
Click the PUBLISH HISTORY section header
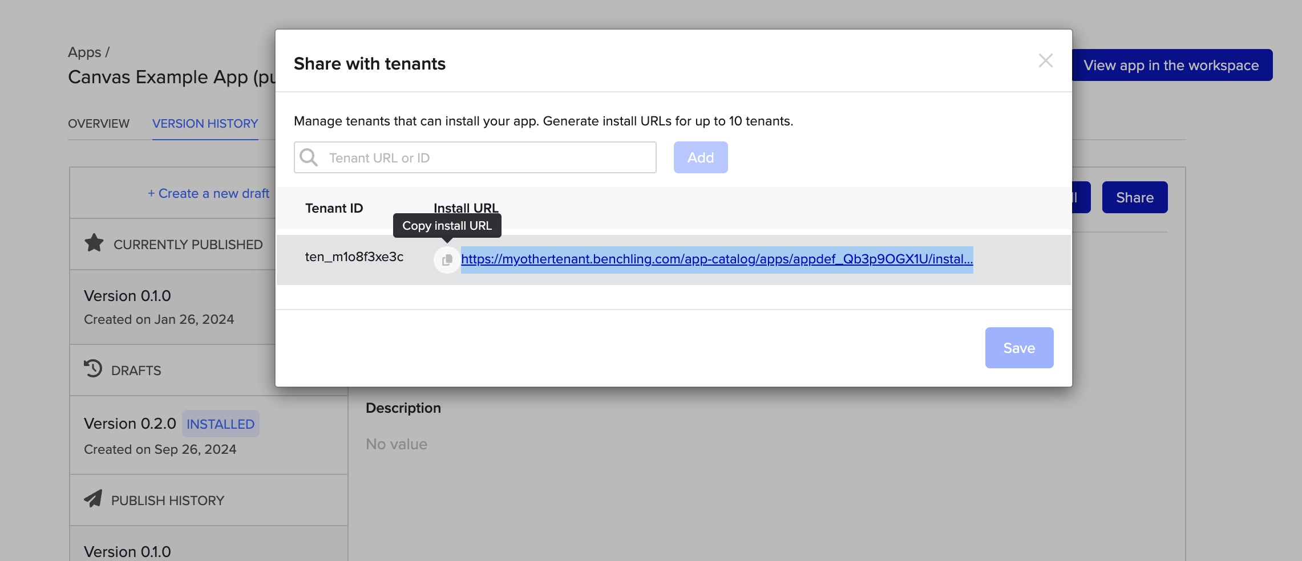tap(168, 501)
